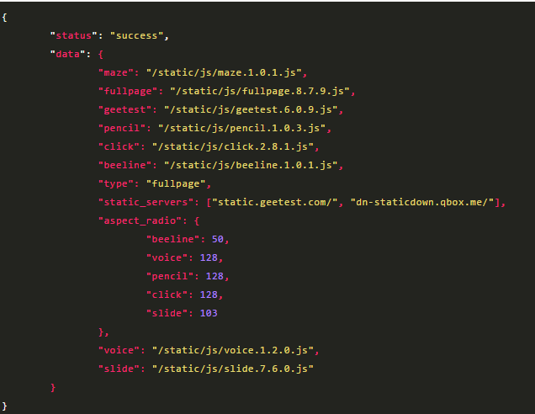Click the slide value 103
The width and height of the screenshot is (535, 414).
pos(209,313)
